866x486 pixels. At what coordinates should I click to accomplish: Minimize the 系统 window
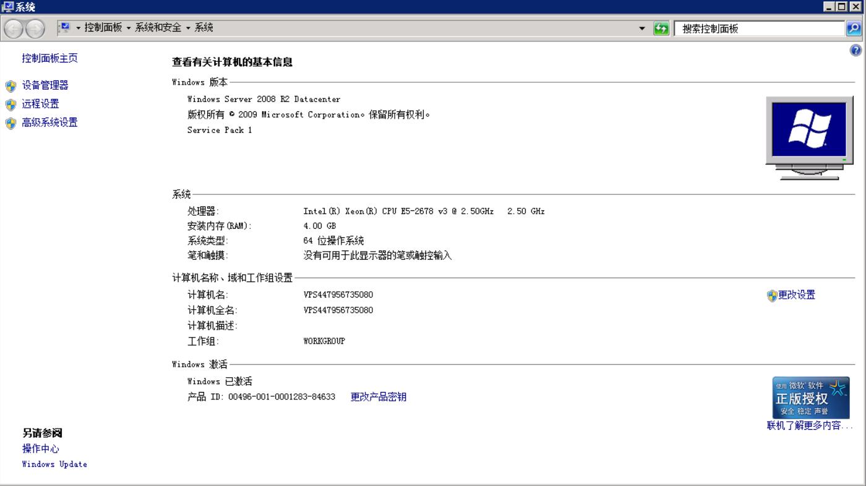[x=830, y=7]
